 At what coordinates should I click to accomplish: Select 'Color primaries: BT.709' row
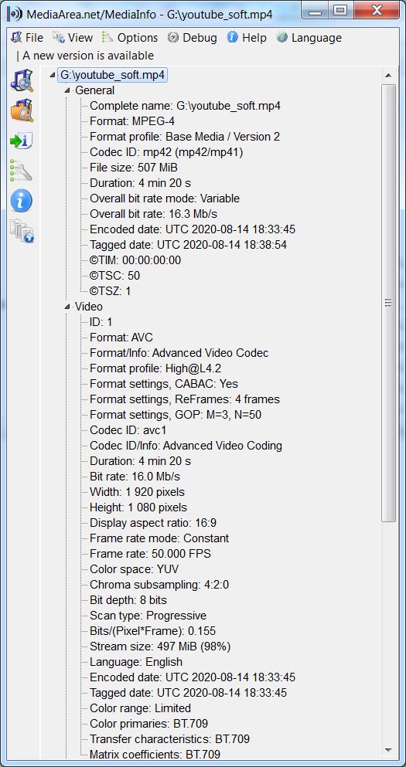pos(149,724)
